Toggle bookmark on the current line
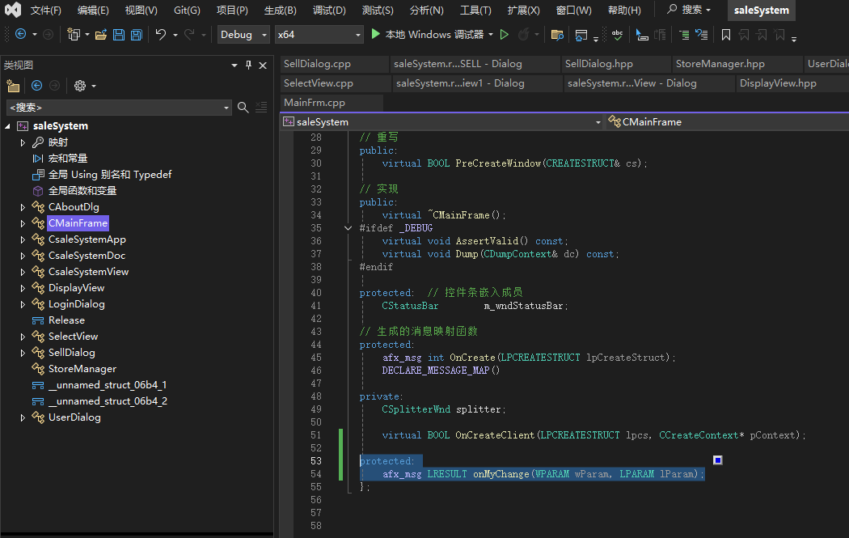849x538 pixels. pyautogui.click(x=725, y=35)
